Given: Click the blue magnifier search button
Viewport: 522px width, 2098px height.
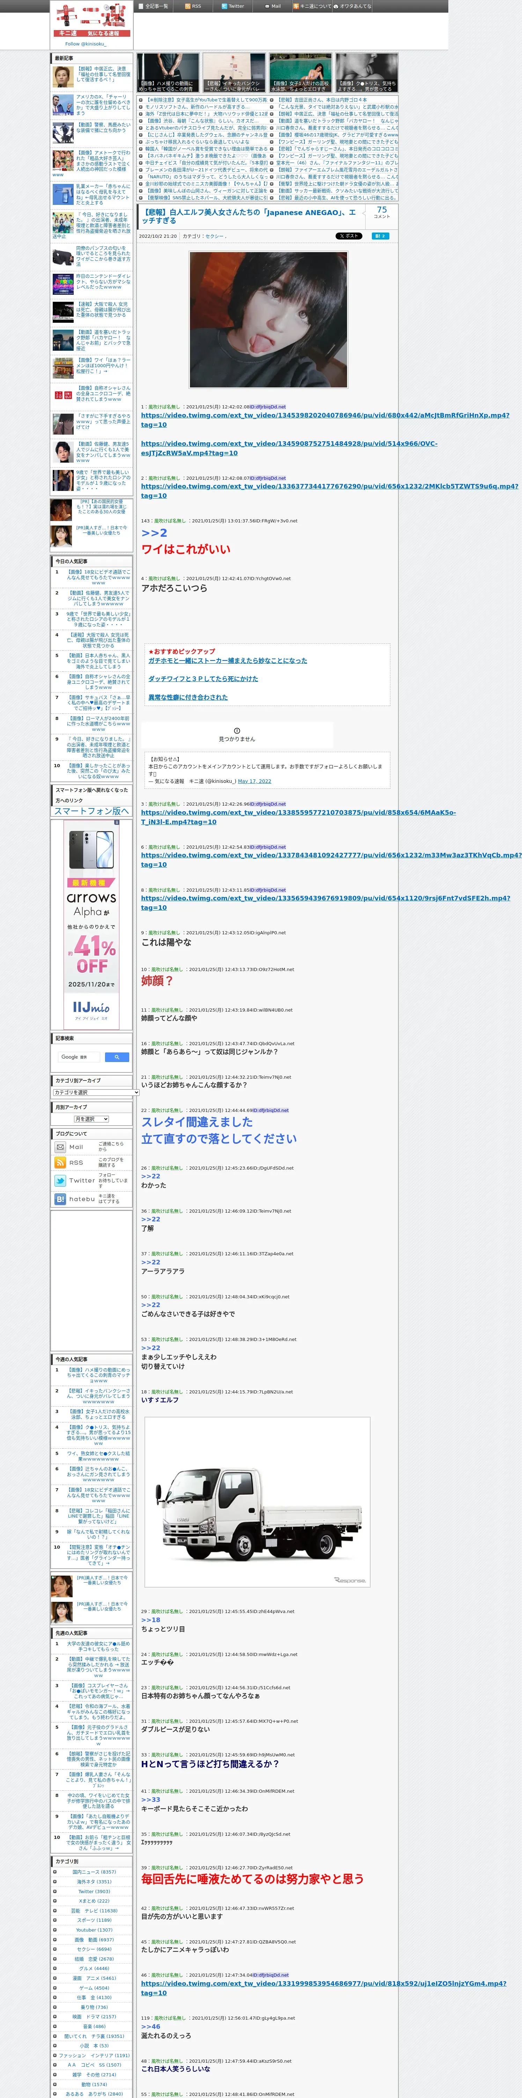Looking at the screenshot, I should (117, 1057).
